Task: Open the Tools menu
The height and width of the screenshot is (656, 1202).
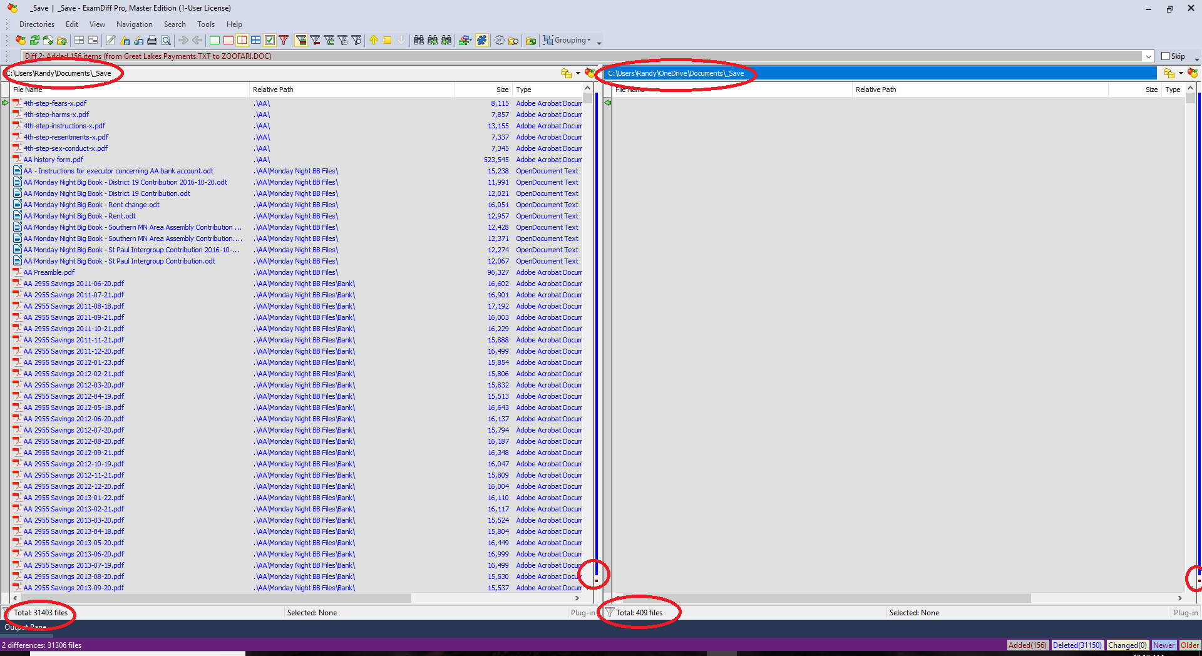Action: pyautogui.click(x=206, y=24)
